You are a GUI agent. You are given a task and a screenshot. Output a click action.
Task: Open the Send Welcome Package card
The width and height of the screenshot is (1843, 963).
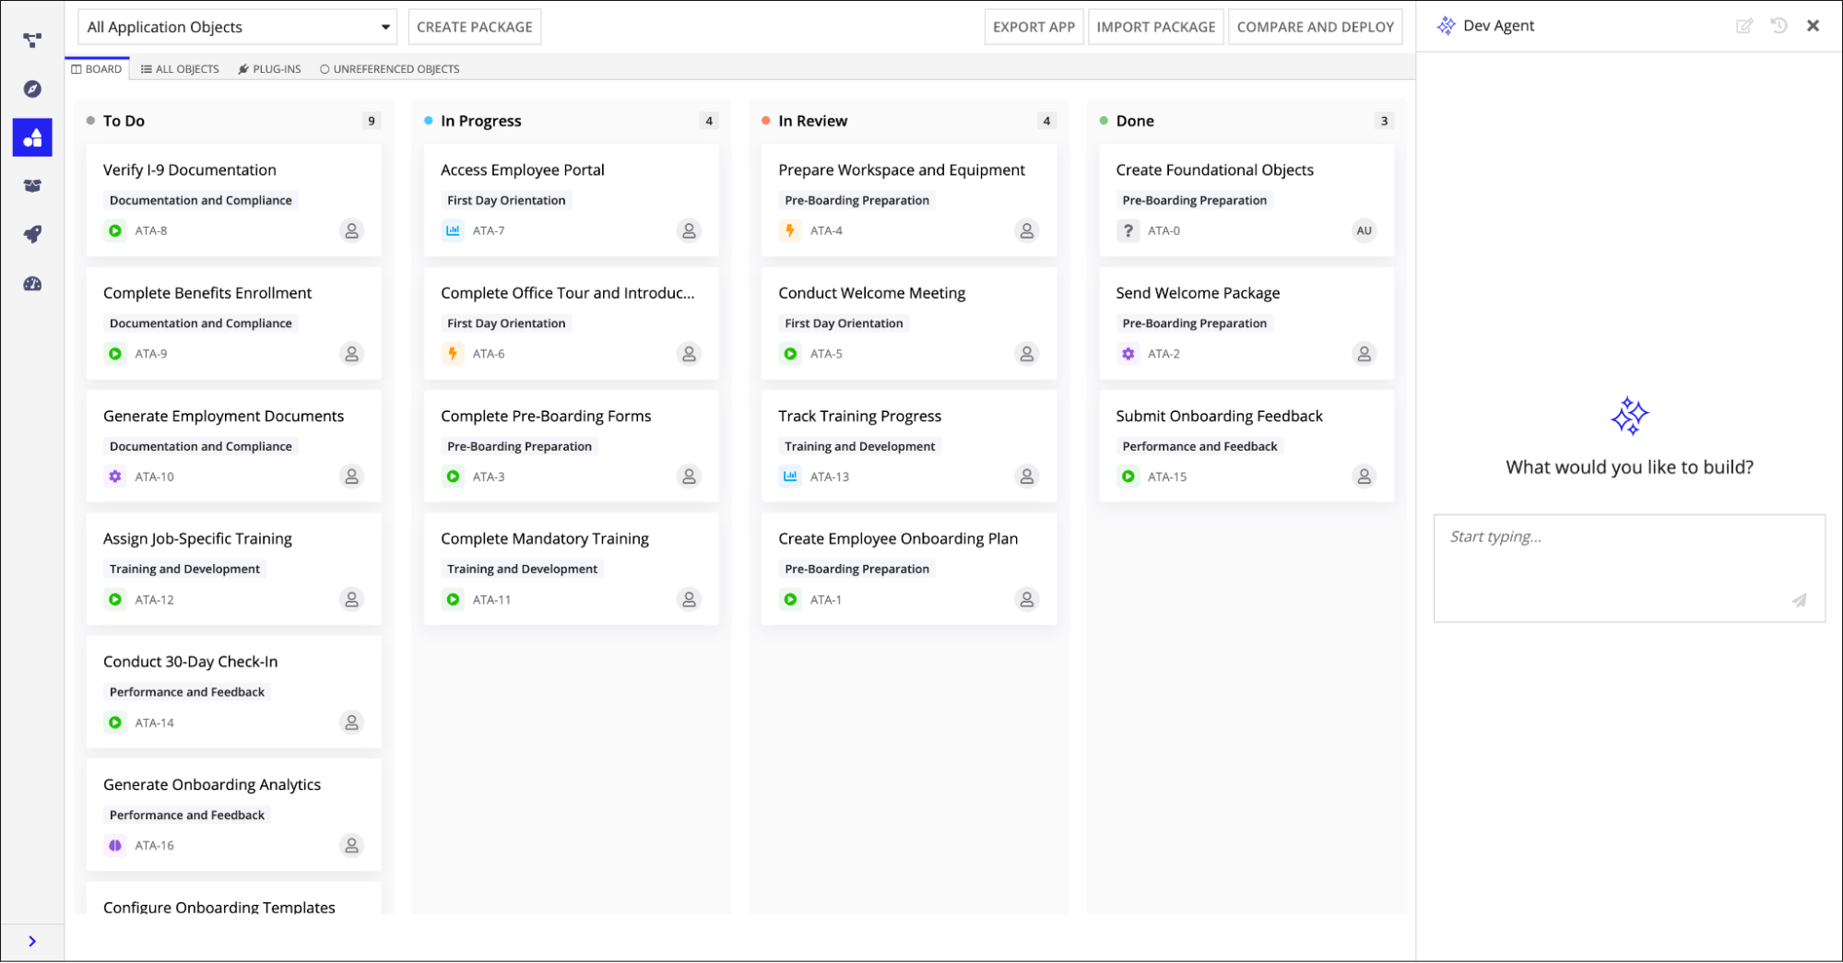point(1246,323)
